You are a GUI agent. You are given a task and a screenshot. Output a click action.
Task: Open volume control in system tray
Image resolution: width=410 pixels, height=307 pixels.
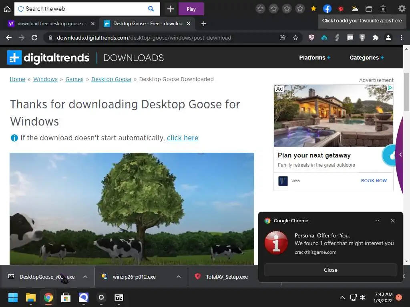point(363,297)
